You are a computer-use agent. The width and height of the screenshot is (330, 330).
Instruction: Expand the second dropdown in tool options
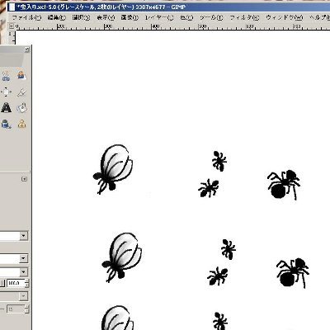[23, 258]
